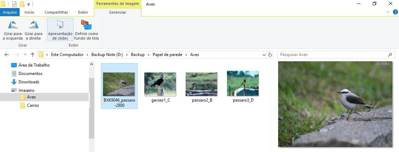Viewport: 399px width, 152px height.
Task: Open address bar history dropdown
Action: (264, 55)
